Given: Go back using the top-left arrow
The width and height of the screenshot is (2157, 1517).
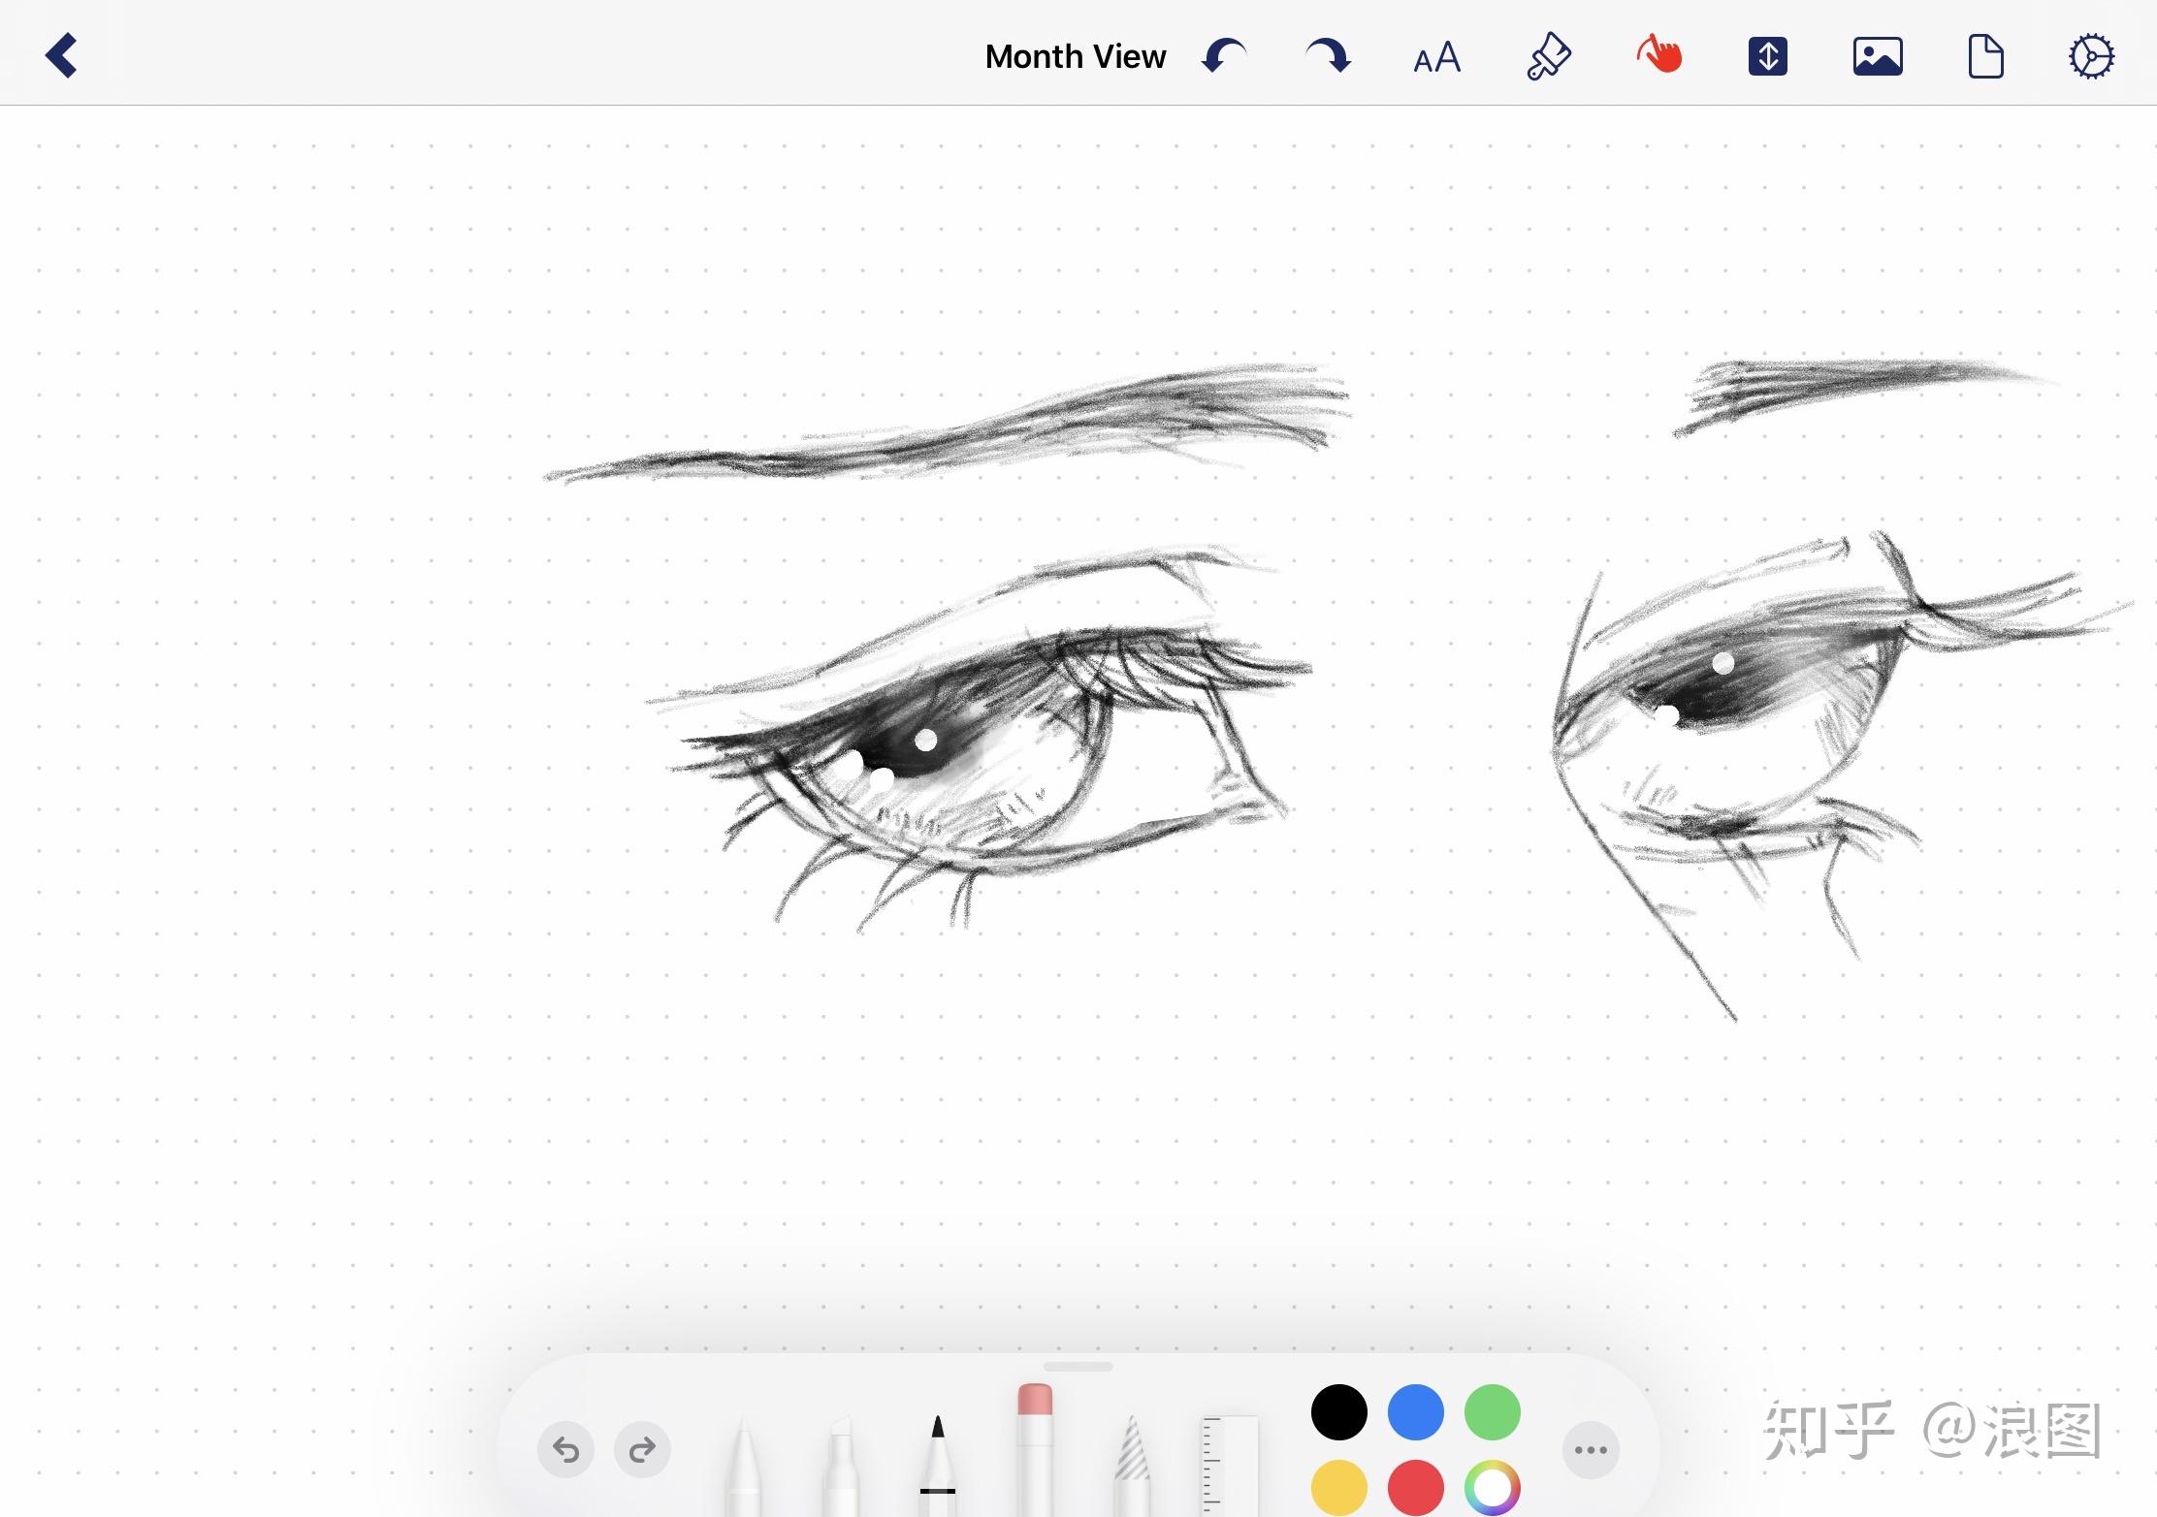Looking at the screenshot, I should tap(61, 55).
